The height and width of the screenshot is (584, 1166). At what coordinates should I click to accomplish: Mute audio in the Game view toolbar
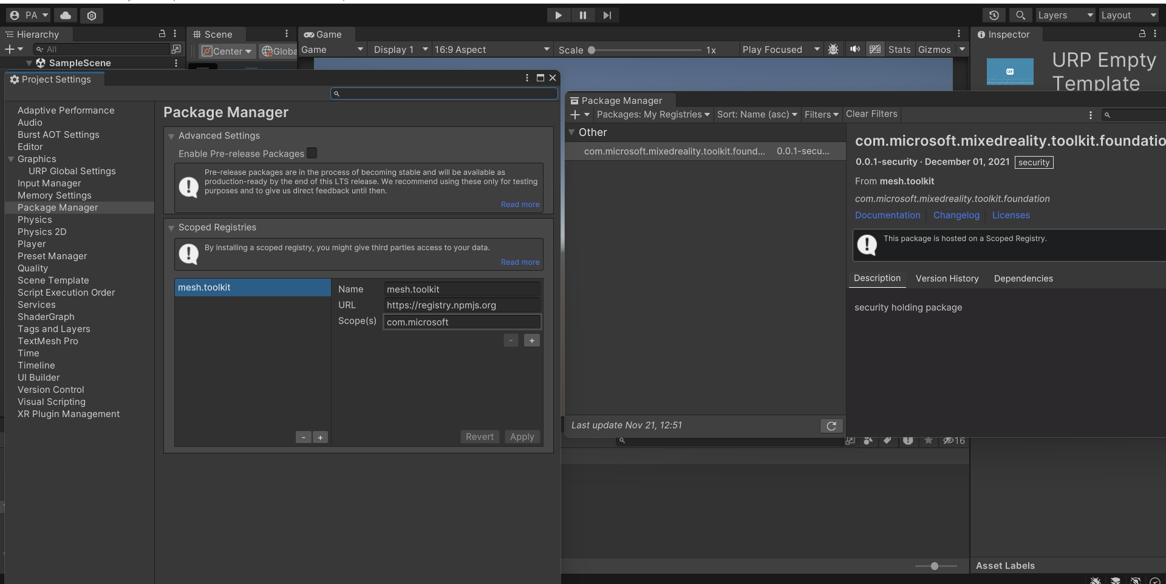pos(854,49)
